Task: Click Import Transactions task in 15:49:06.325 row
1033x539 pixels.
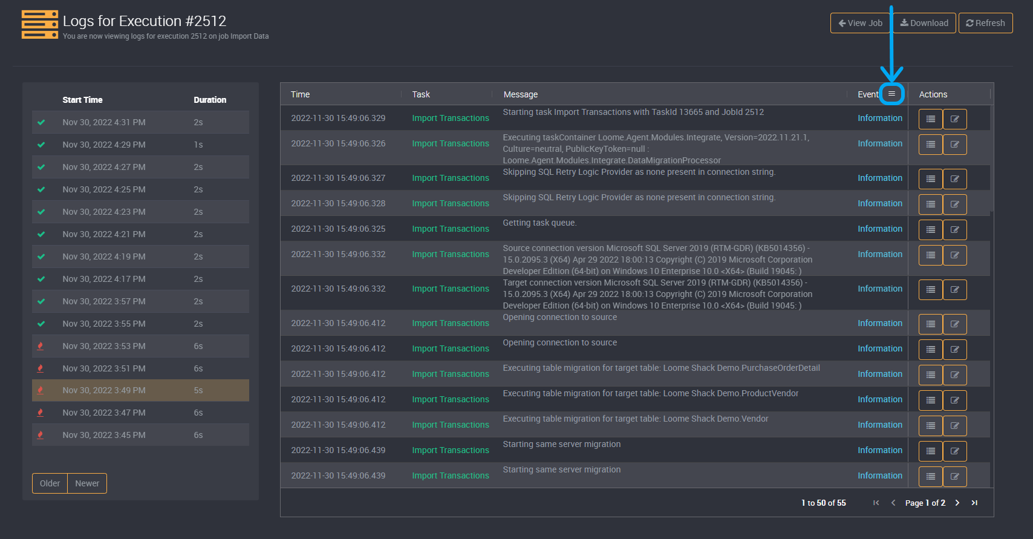Action: click(451, 229)
